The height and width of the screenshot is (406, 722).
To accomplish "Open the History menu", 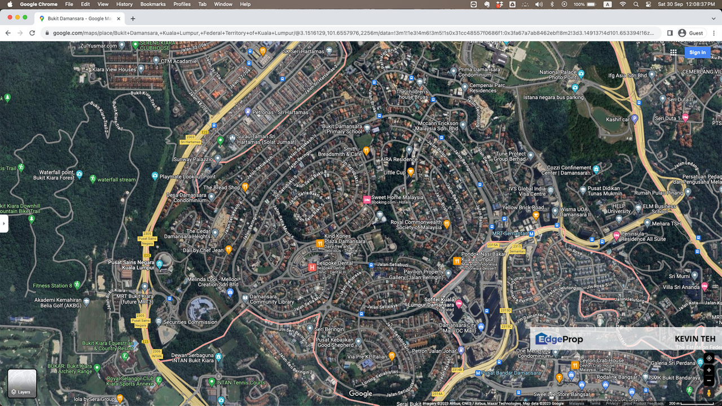I will pos(124,4).
